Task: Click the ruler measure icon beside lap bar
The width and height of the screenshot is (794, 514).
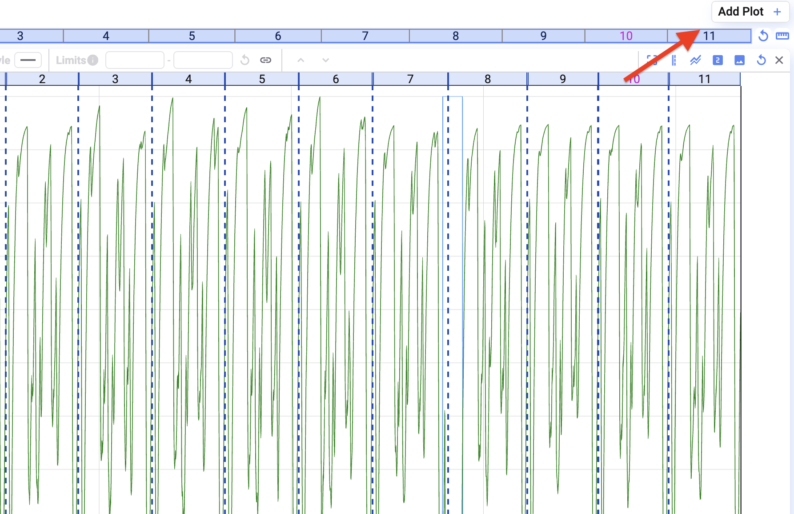Action: click(x=782, y=36)
